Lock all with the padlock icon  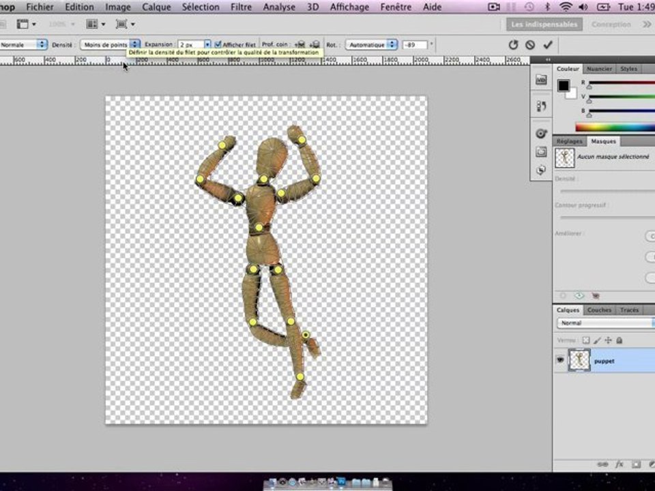tap(620, 340)
